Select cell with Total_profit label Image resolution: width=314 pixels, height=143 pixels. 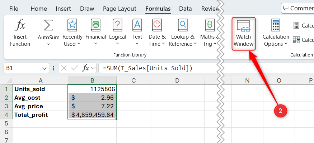click(x=41, y=115)
